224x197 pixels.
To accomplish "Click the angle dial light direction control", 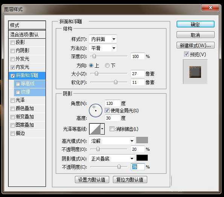I will pyautogui.click(x=96, y=111).
